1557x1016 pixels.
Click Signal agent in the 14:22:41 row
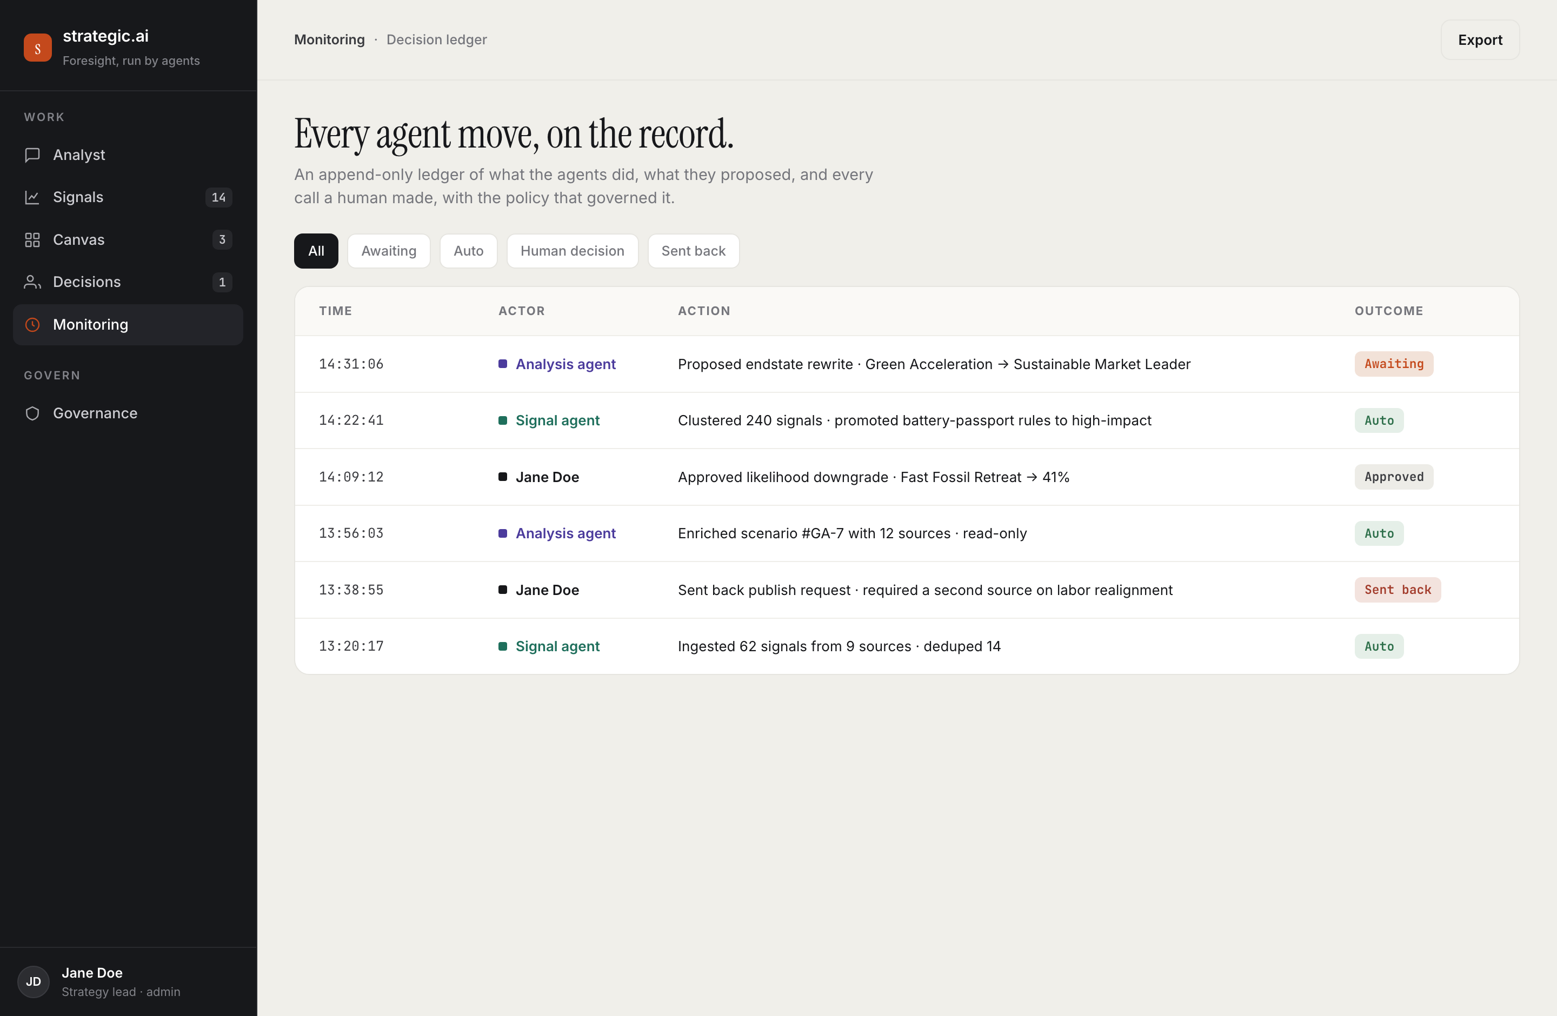pyautogui.click(x=557, y=420)
